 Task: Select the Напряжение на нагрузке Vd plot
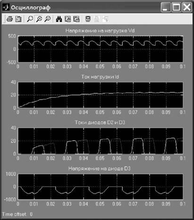coord(101,49)
